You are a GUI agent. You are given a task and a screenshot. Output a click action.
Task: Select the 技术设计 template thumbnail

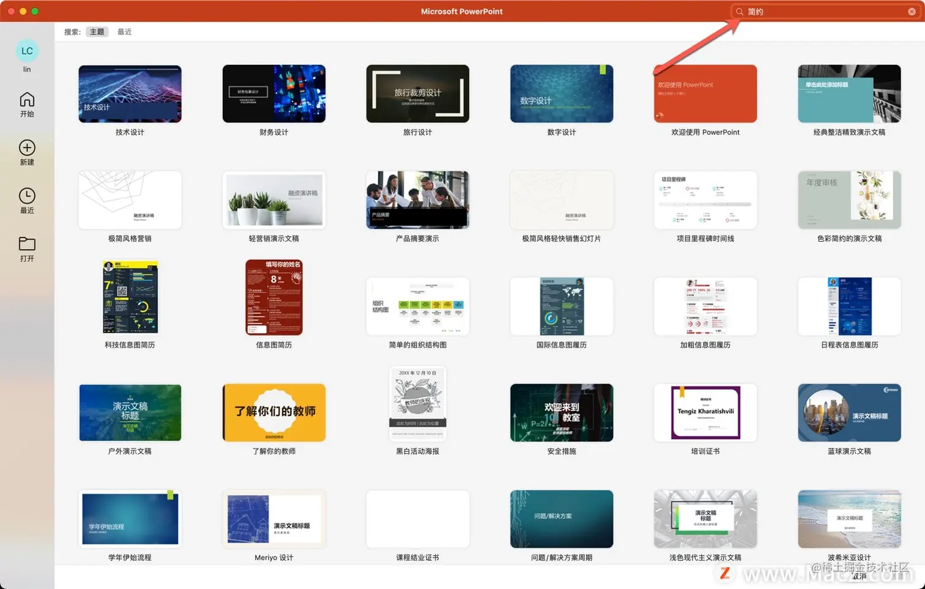pyautogui.click(x=130, y=94)
